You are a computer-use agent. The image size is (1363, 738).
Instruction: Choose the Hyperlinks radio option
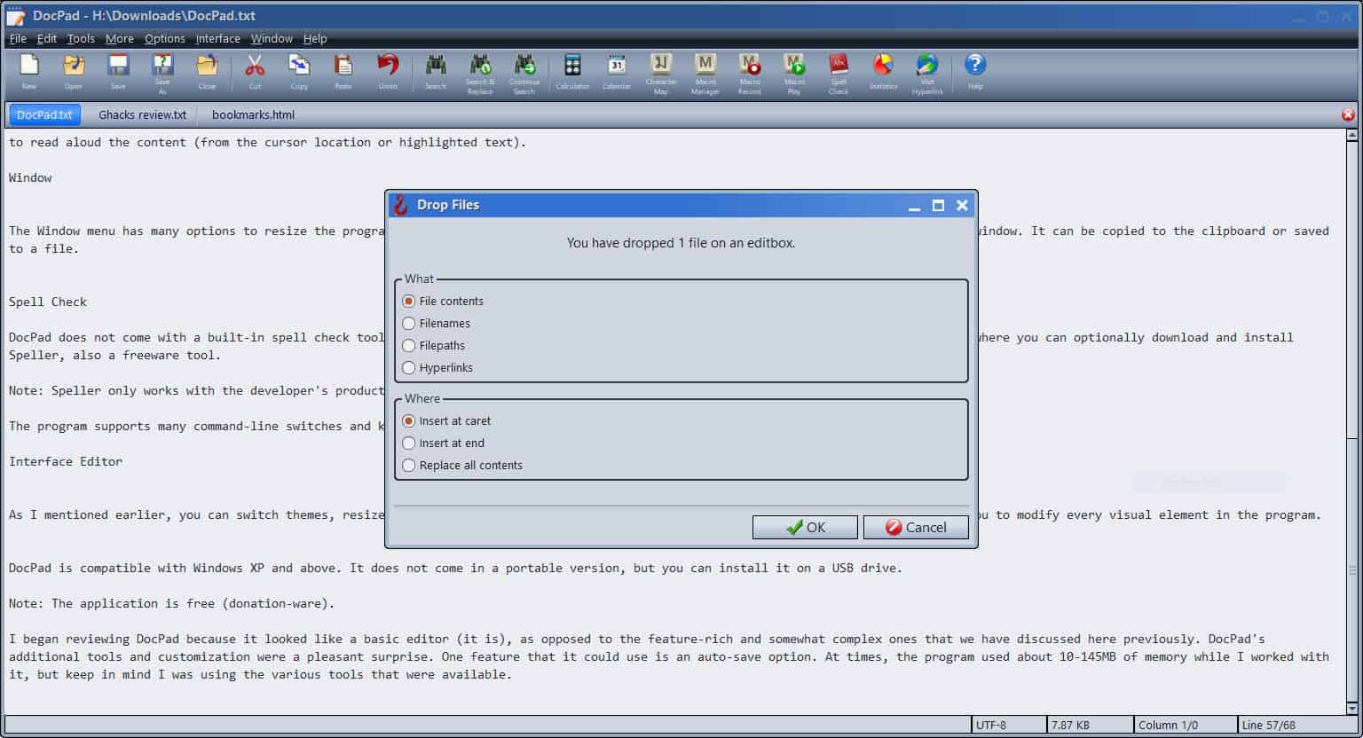437,367
